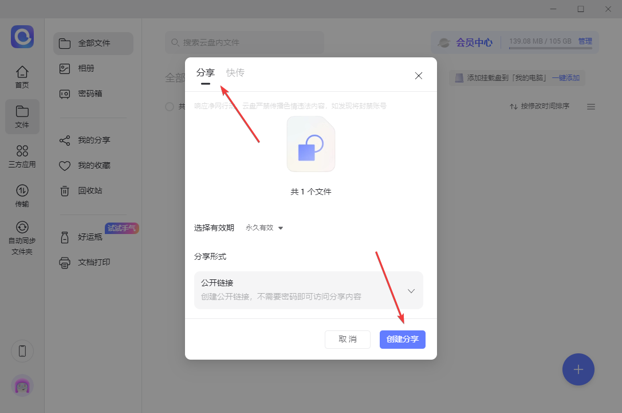Click 管理 next to the storage usage bar
This screenshot has height=413, width=622.
pyautogui.click(x=585, y=40)
